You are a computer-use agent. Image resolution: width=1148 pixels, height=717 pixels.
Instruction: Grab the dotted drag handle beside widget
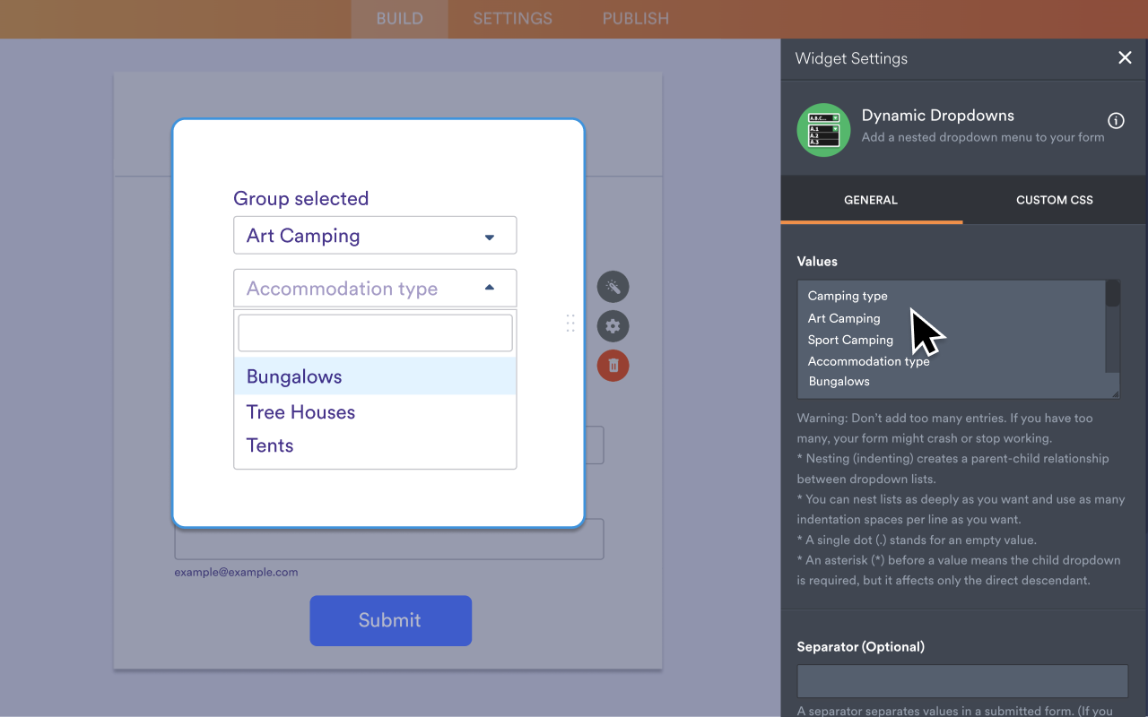click(570, 324)
